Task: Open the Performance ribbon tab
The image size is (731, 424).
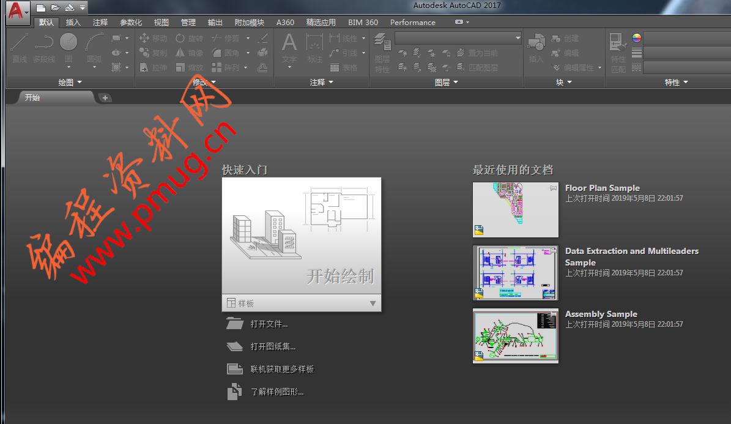Action: point(412,23)
